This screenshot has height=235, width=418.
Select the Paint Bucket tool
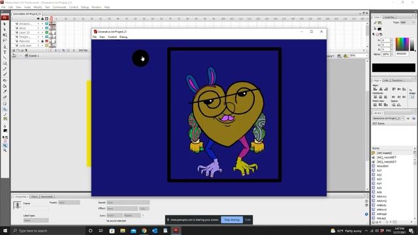tap(5, 86)
